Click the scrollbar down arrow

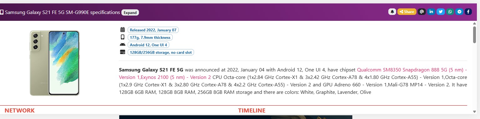[x=474, y=111]
